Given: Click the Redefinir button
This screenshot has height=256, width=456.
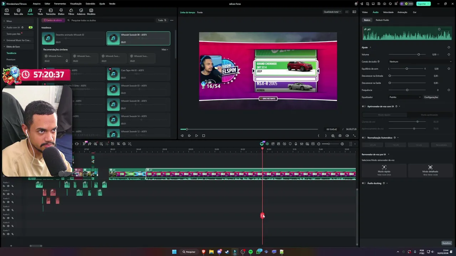Looking at the screenshot, I should click(446, 243).
